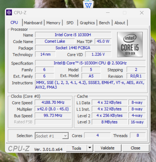
Task: Select the CPU tab
Action: point(14,23)
